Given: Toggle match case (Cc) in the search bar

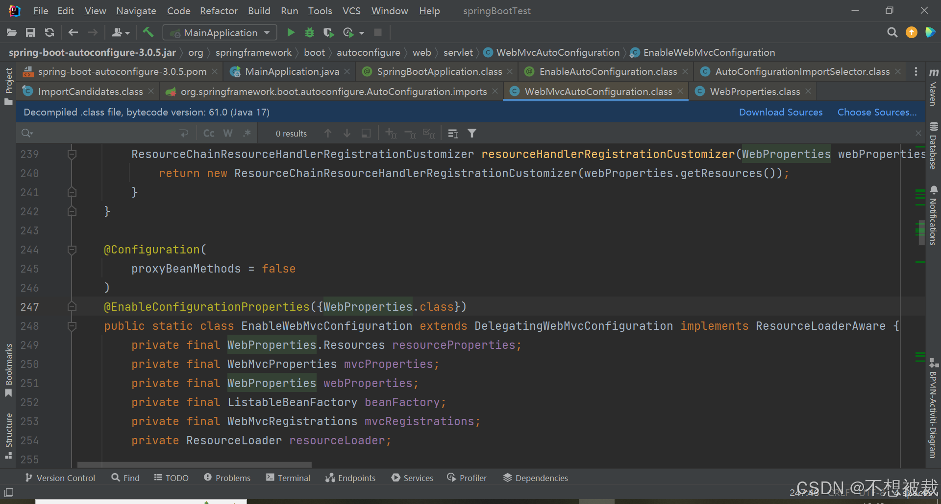Looking at the screenshot, I should pyautogui.click(x=208, y=133).
